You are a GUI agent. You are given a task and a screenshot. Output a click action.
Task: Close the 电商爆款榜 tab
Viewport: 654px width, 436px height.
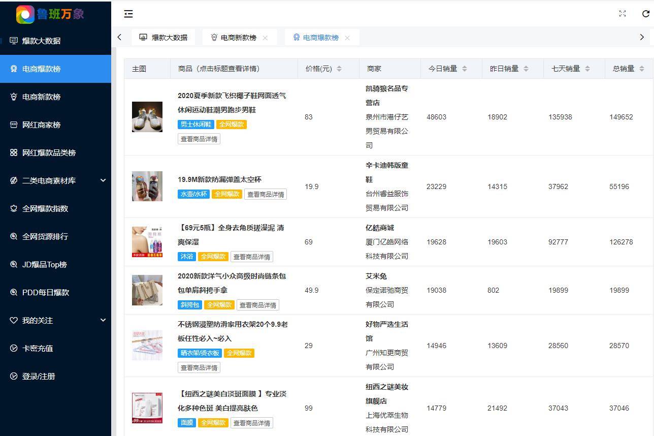tap(347, 38)
